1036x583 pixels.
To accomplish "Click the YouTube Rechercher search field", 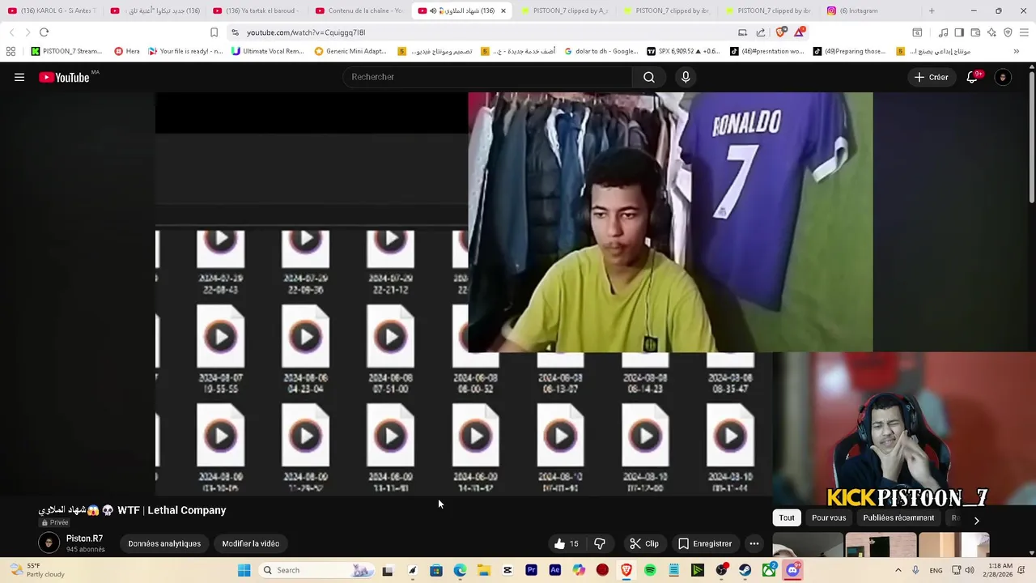I will coord(487,77).
